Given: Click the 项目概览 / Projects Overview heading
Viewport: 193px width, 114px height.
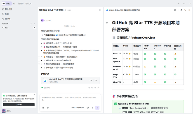Looking at the screenshot, I should 134,38.
